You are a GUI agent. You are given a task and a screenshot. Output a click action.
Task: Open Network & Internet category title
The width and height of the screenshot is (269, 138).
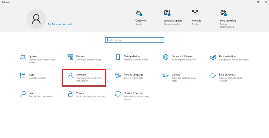pyautogui.click(x=182, y=56)
